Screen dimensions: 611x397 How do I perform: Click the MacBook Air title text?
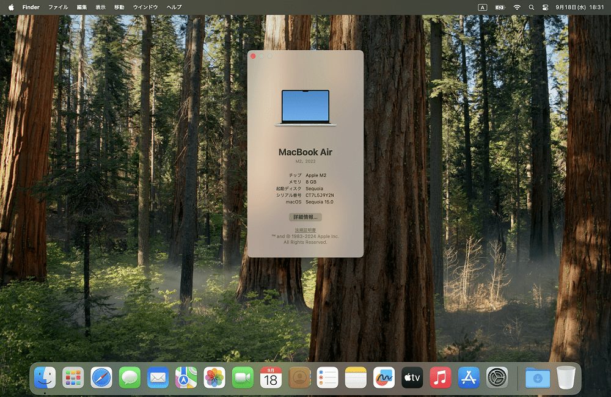click(305, 152)
